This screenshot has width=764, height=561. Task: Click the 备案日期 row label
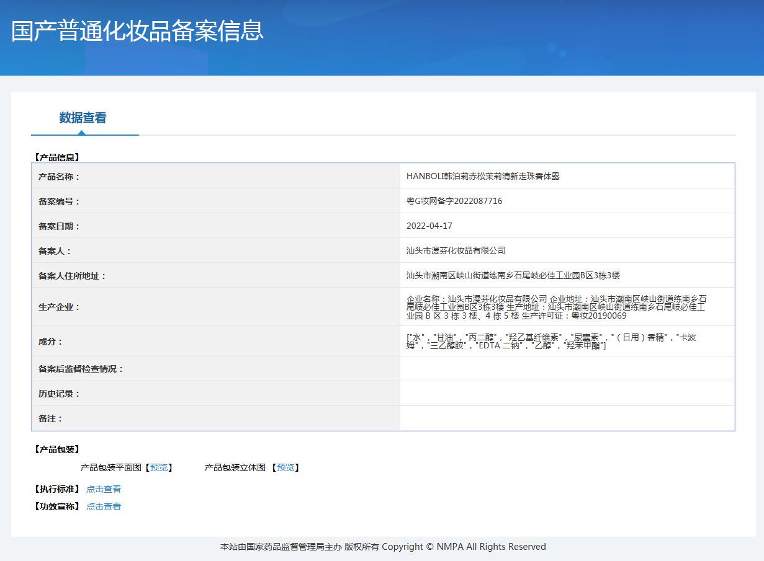(60, 226)
